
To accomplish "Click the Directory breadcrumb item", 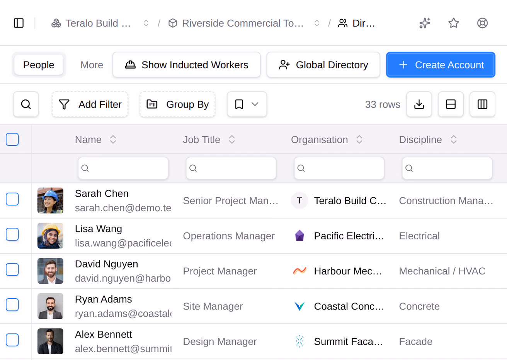I will pos(356,23).
